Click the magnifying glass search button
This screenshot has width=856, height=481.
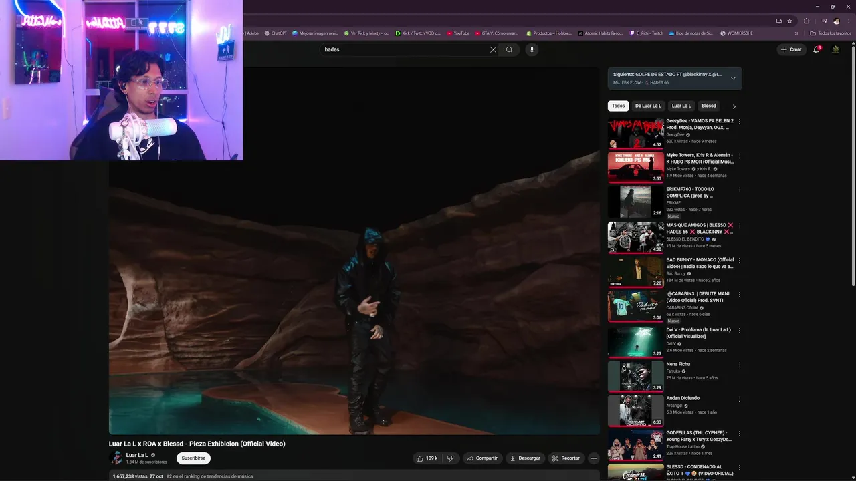tap(509, 49)
